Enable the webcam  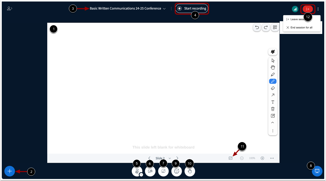[x=150, y=171]
